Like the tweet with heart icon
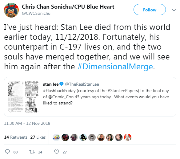The width and height of the screenshot is (180, 159). click(x=57, y=152)
